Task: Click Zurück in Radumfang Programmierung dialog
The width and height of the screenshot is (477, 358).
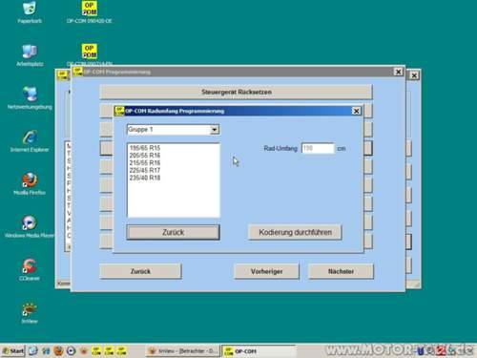Action: coord(173,232)
